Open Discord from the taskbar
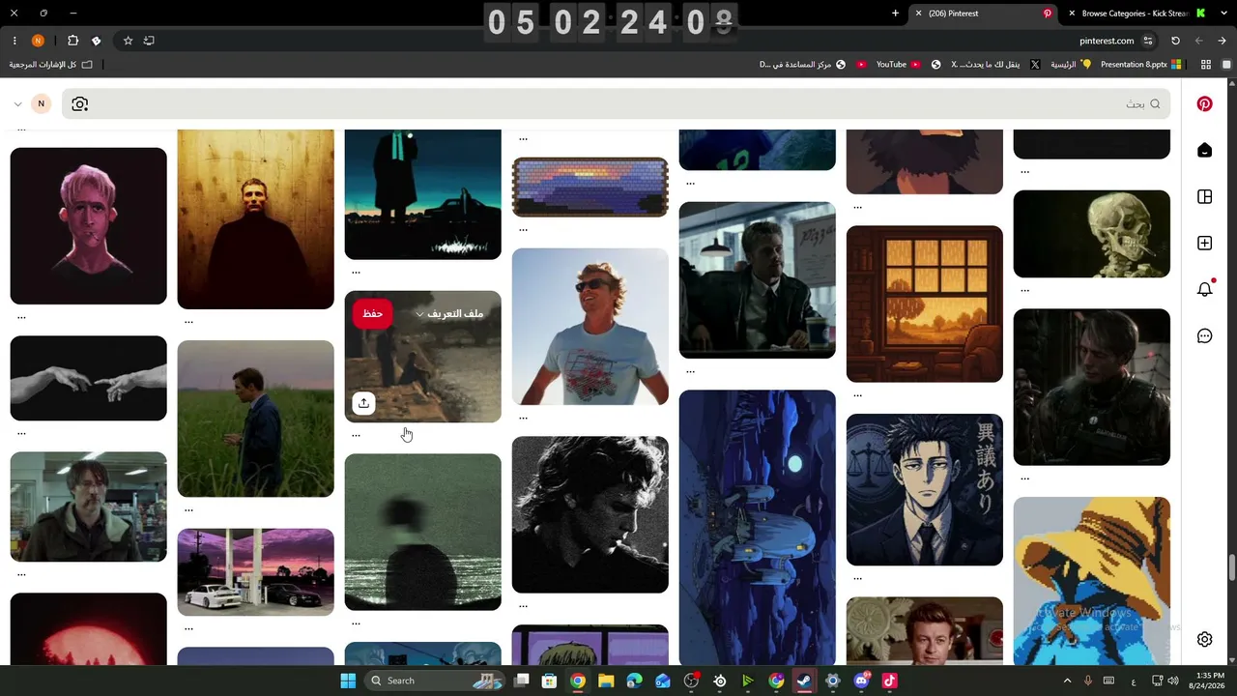This screenshot has height=696, width=1237. coord(861,681)
